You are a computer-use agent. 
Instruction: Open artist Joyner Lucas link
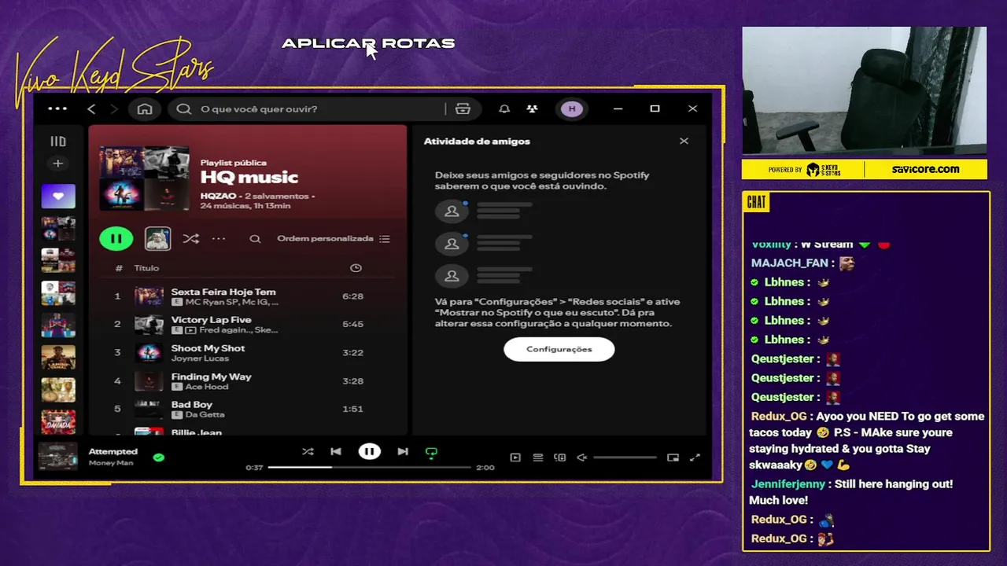pyautogui.click(x=200, y=358)
